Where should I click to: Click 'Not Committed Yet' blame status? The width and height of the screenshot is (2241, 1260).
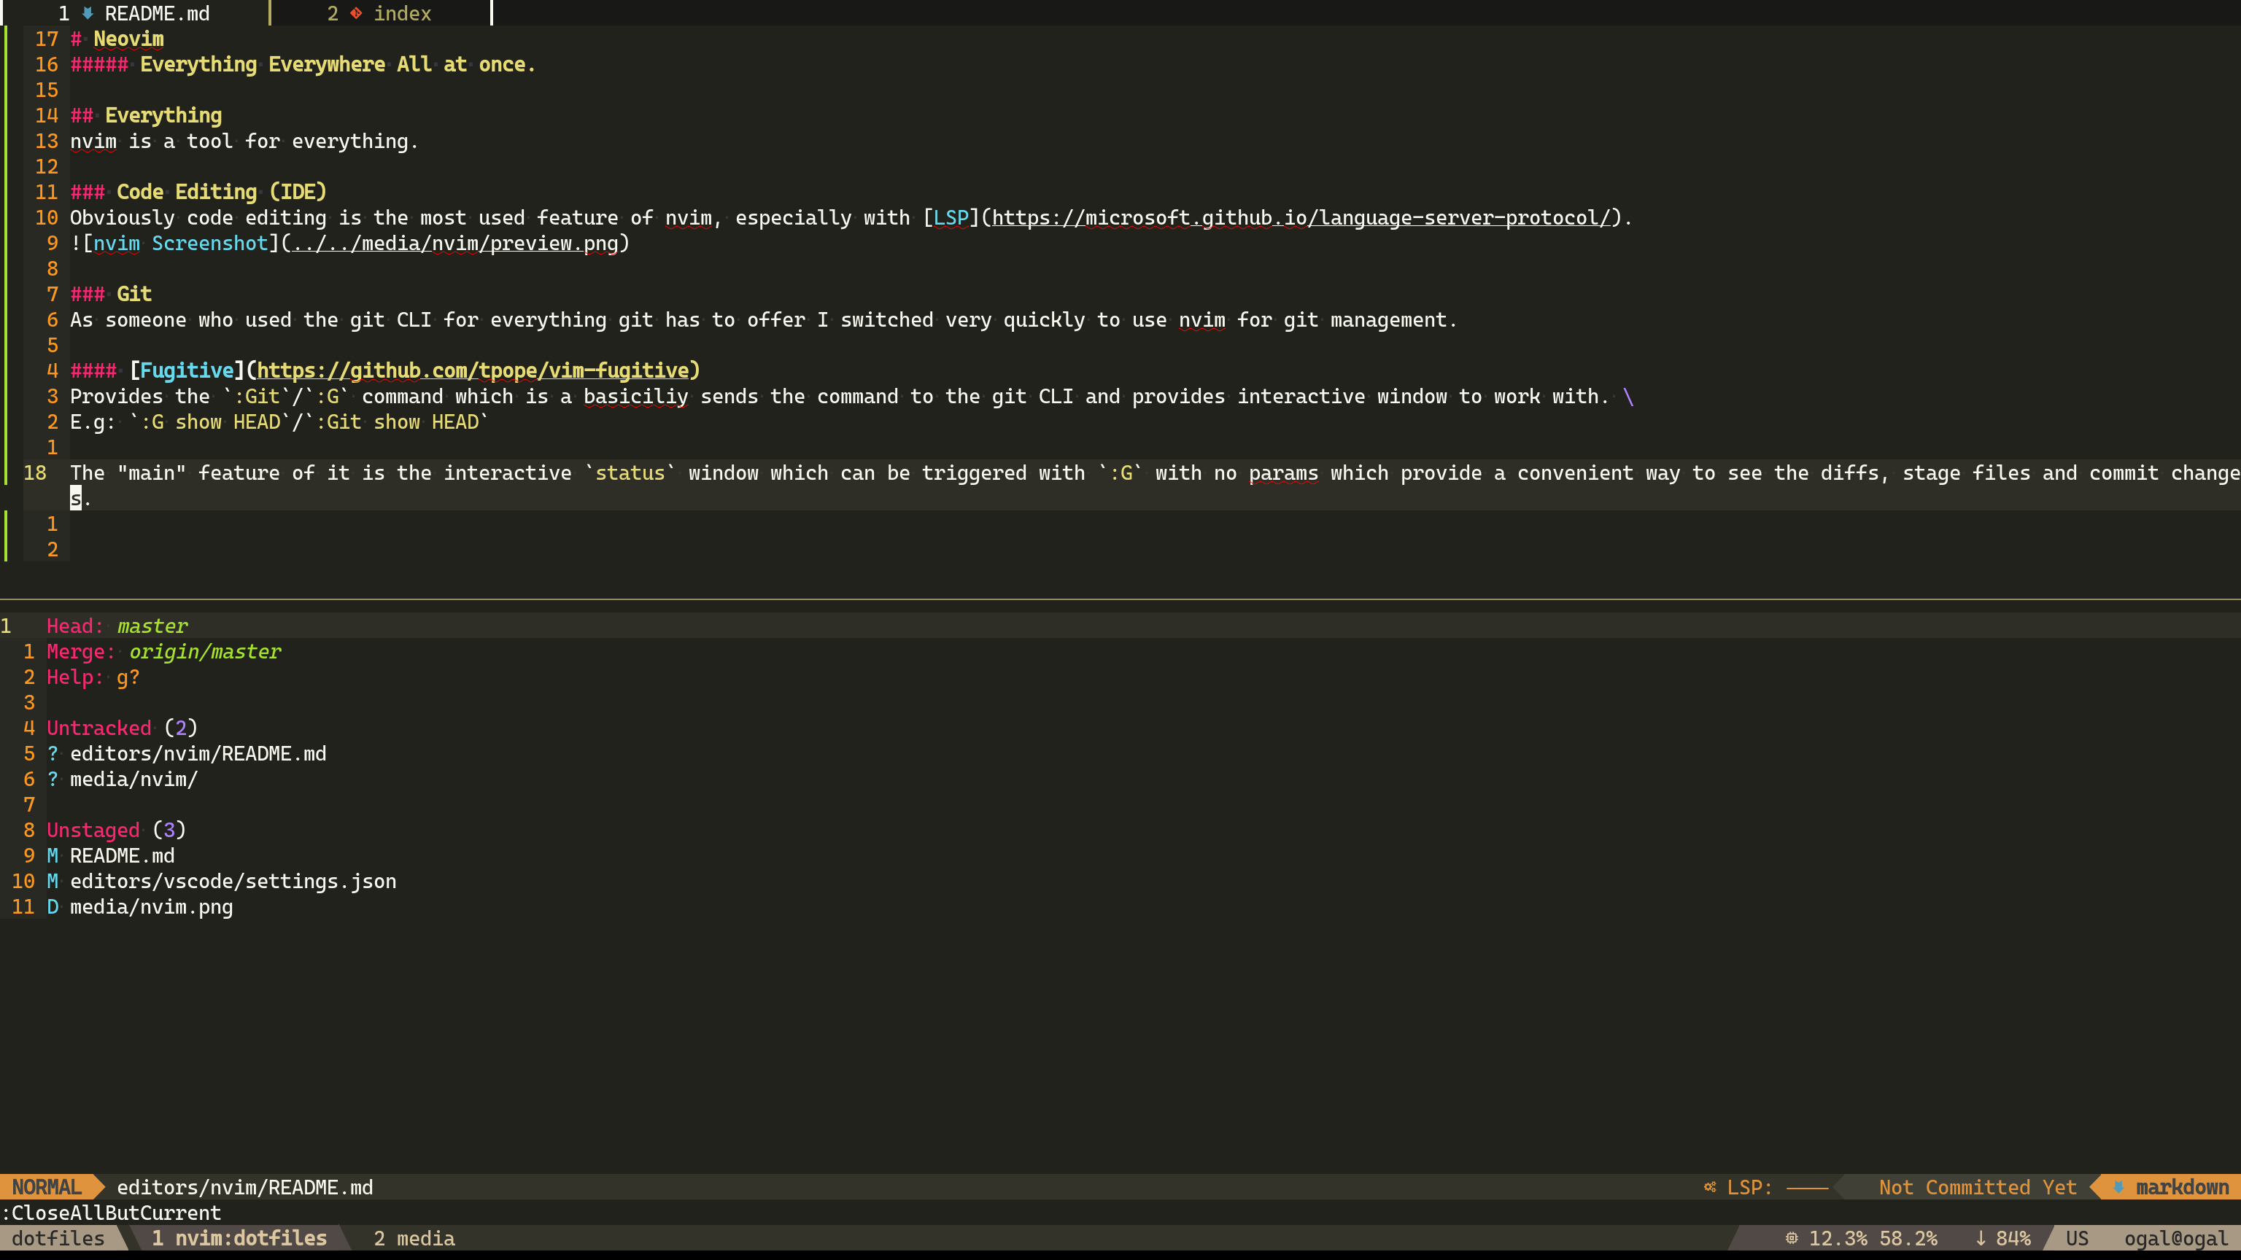click(x=1978, y=1187)
